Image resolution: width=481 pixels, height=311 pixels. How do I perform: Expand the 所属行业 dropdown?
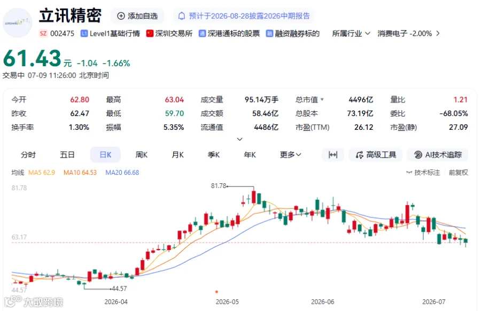click(x=351, y=34)
